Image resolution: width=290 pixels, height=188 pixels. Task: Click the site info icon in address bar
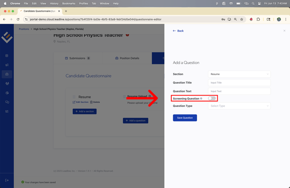click(x=26, y=19)
